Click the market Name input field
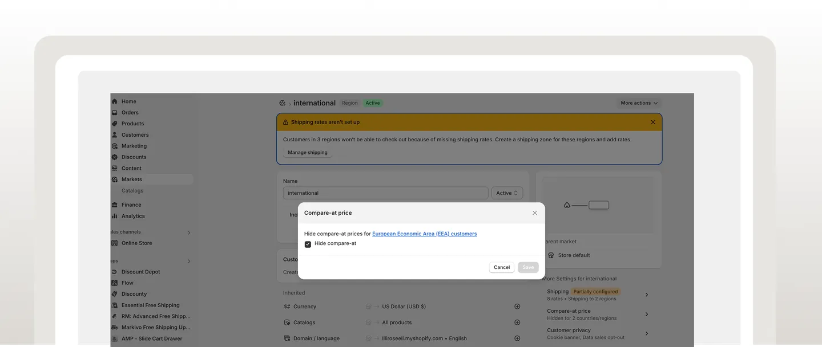 pos(385,193)
